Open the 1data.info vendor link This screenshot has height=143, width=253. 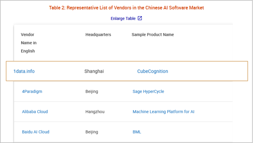pyautogui.click(x=24, y=71)
